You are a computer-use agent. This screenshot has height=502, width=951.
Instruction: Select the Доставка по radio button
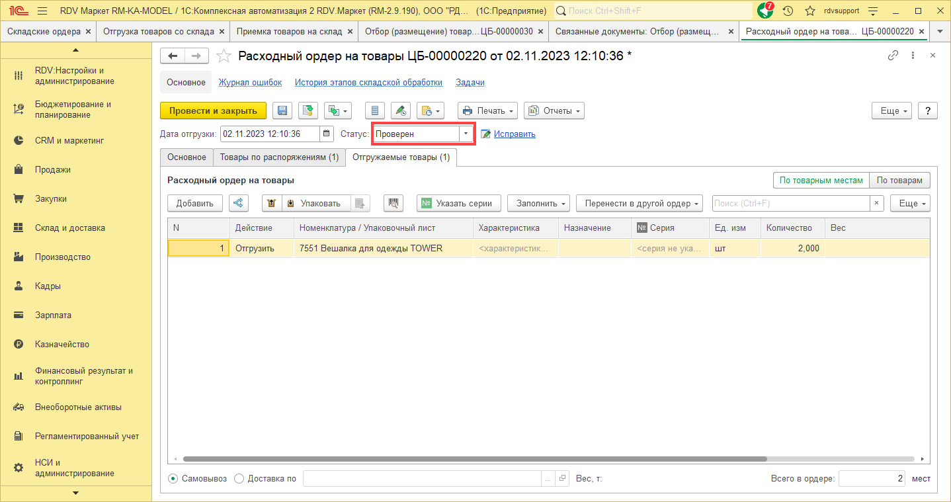(239, 479)
